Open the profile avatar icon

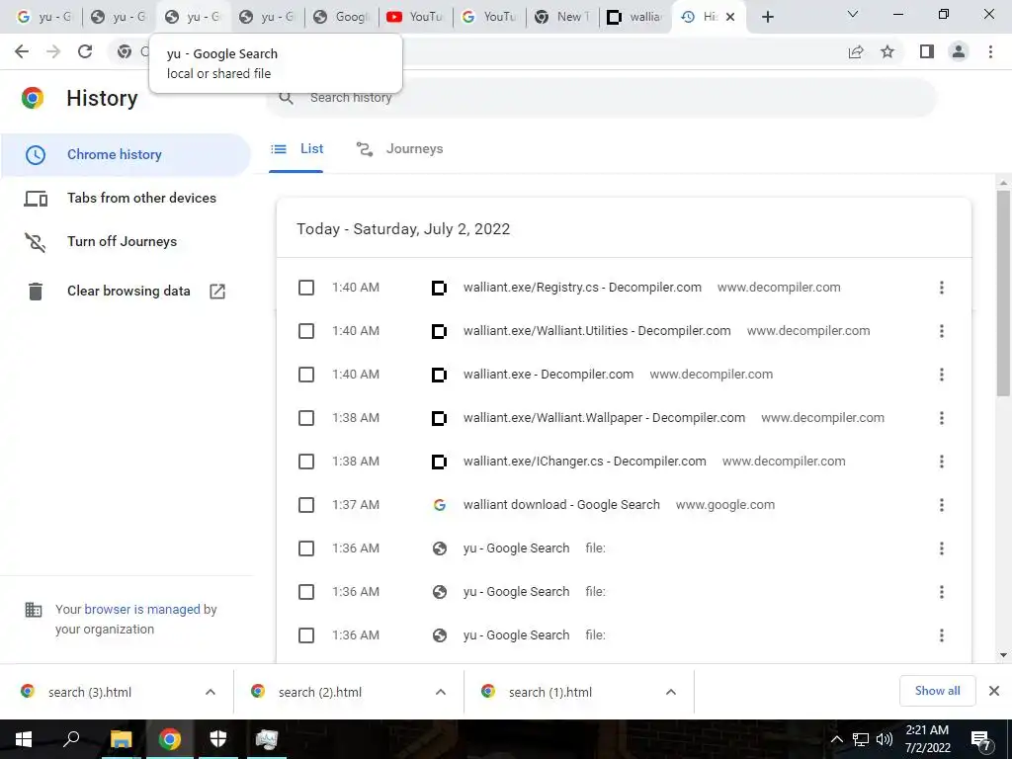pyautogui.click(x=959, y=51)
